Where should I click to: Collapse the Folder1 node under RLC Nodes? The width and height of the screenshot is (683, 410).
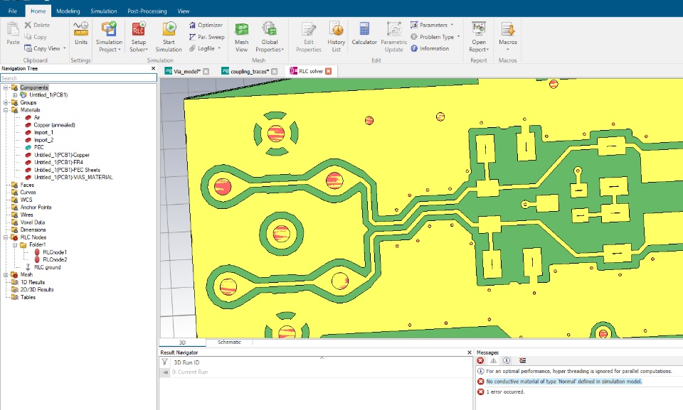15,244
